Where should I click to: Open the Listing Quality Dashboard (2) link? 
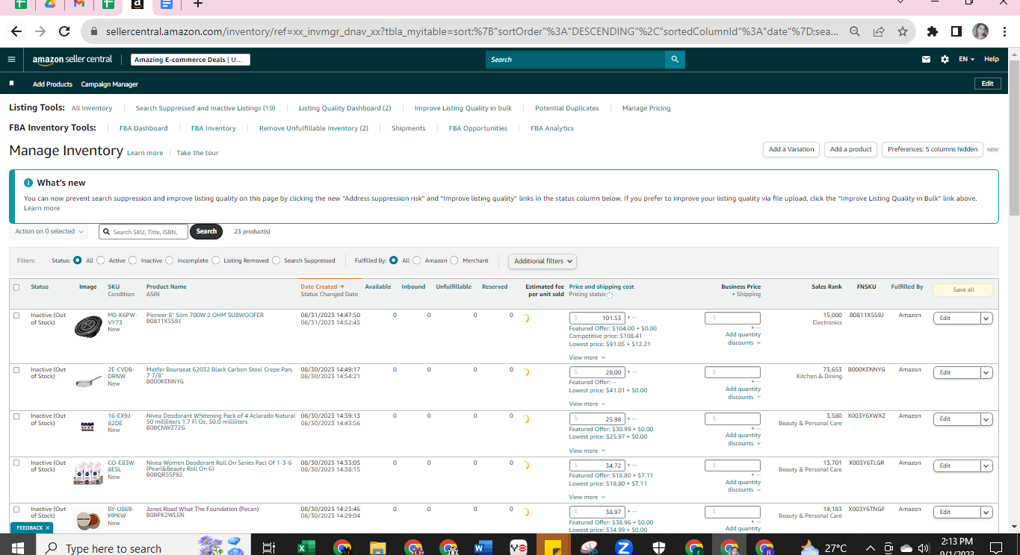click(x=345, y=108)
